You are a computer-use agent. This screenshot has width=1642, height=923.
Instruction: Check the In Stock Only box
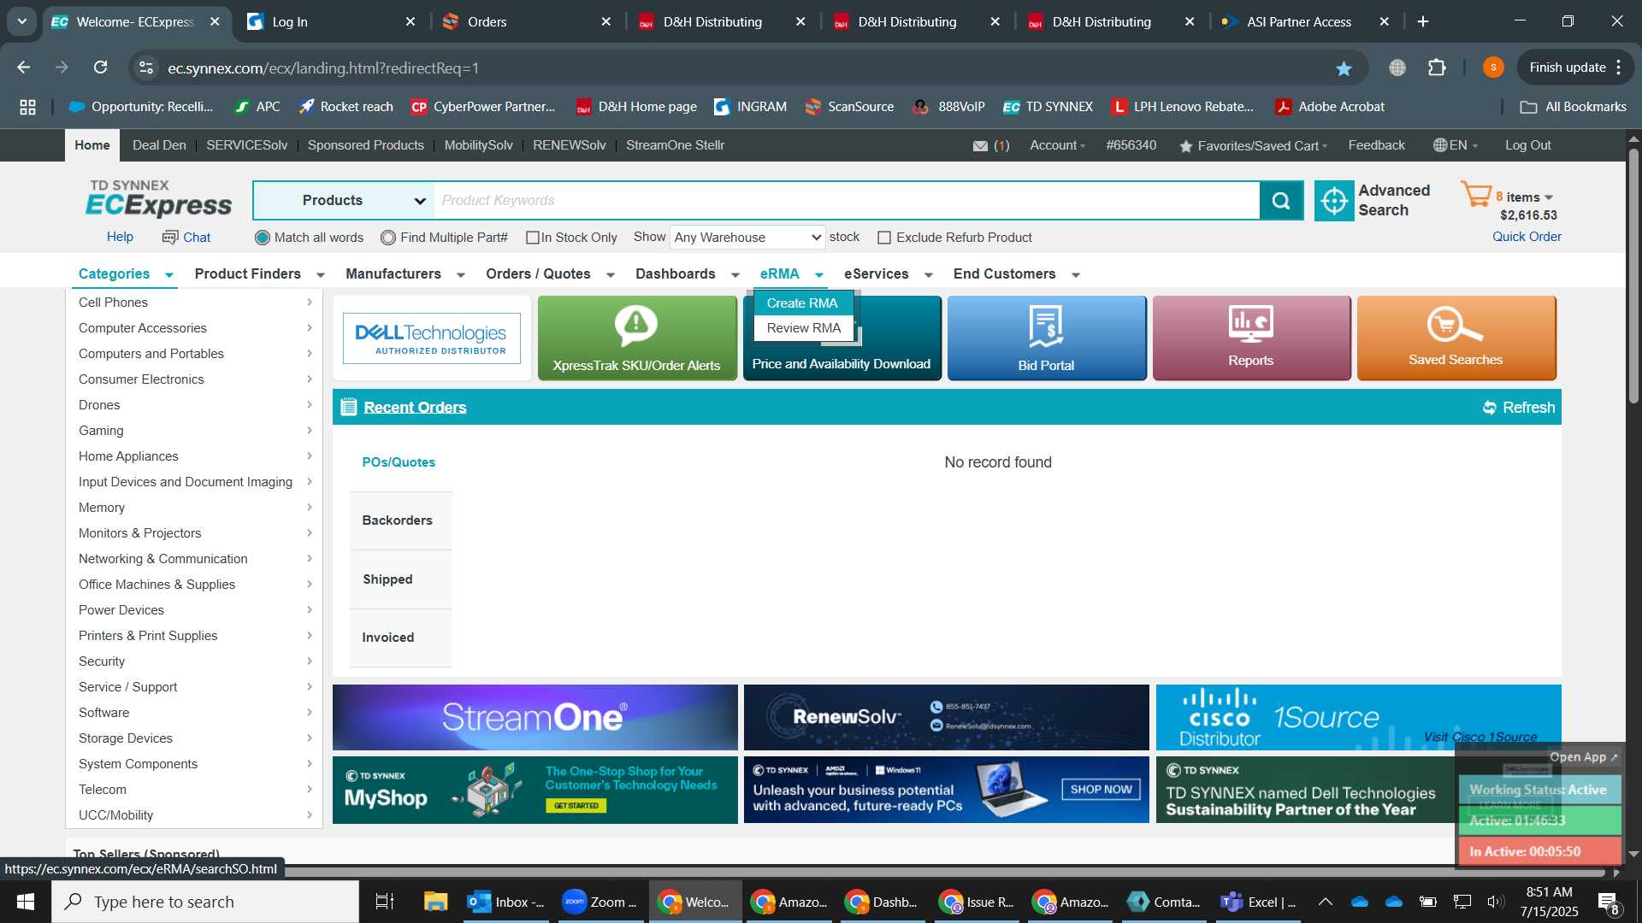pos(533,238)
